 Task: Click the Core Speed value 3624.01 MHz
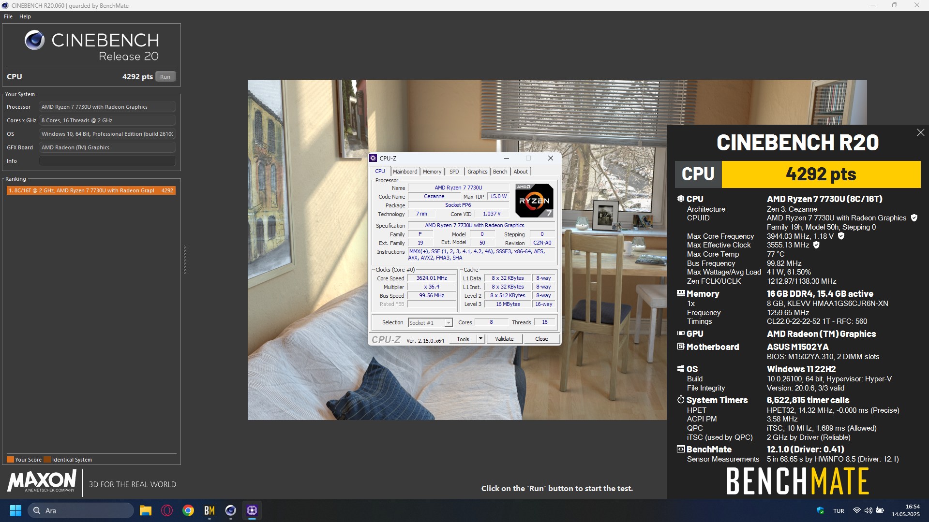coord(432,278)
